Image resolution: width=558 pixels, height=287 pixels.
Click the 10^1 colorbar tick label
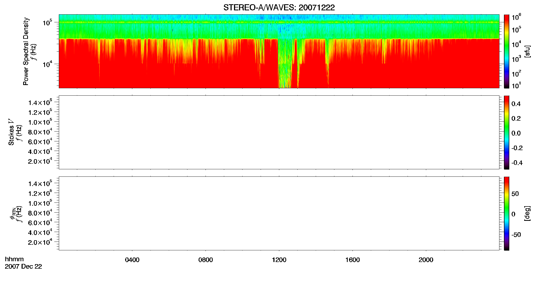coord(516,85)
